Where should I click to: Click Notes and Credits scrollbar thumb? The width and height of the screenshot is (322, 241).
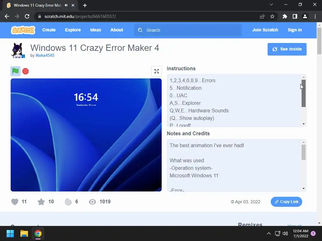tap(303, 152)
